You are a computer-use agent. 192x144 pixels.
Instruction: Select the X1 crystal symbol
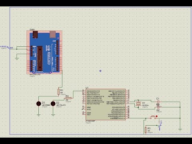pyautogui.click(x=138, y=104)
